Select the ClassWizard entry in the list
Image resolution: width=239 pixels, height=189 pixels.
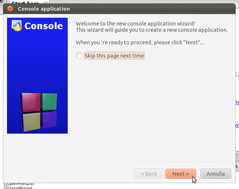tap(20, 188)
